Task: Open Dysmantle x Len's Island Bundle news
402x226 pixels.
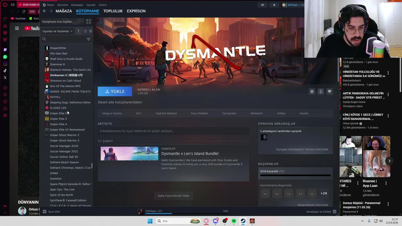Action: (190, 153)
